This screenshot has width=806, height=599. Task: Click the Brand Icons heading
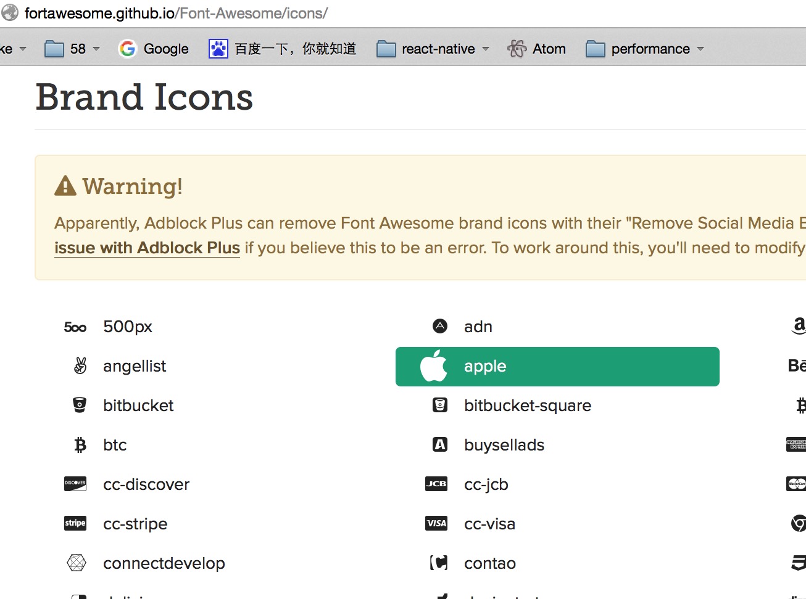click(x=144, y=97)
